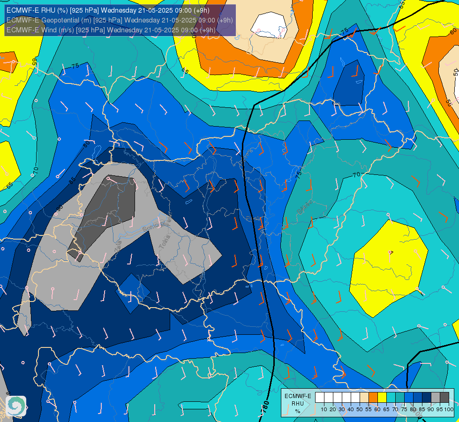Click the '80' humidity contour label on the map
Viewport: 459px width, 422px height.
coord(86,144)
